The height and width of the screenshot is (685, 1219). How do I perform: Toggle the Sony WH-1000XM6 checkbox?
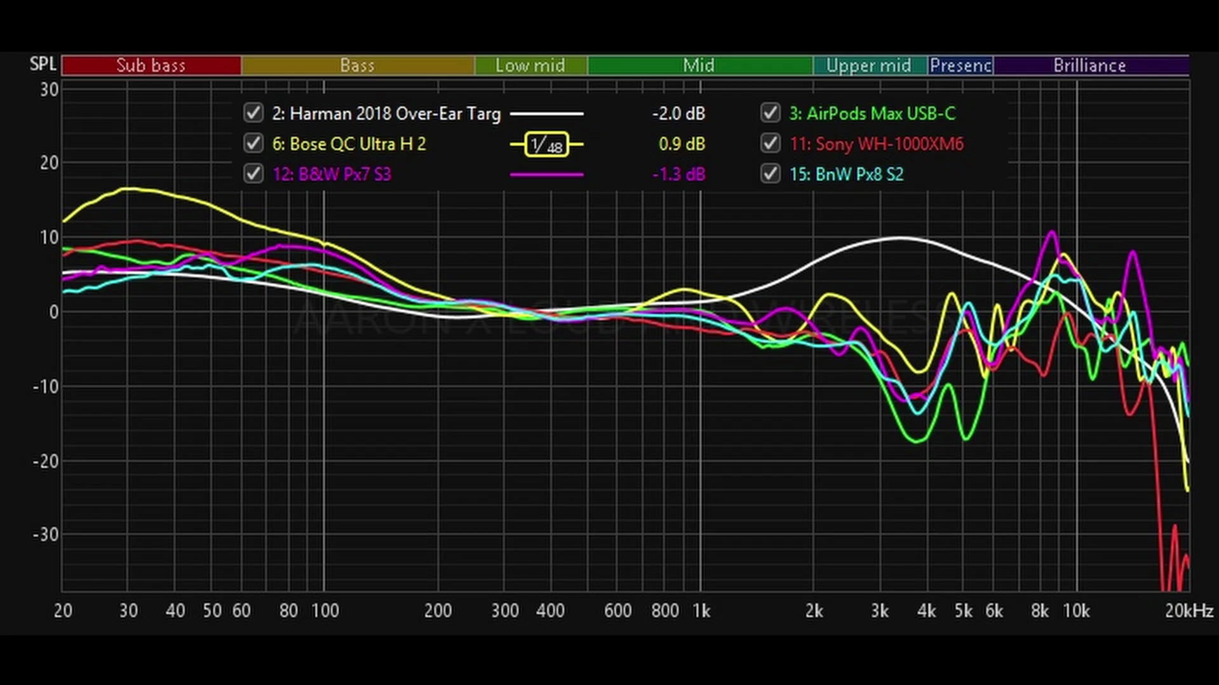point(770,143)
